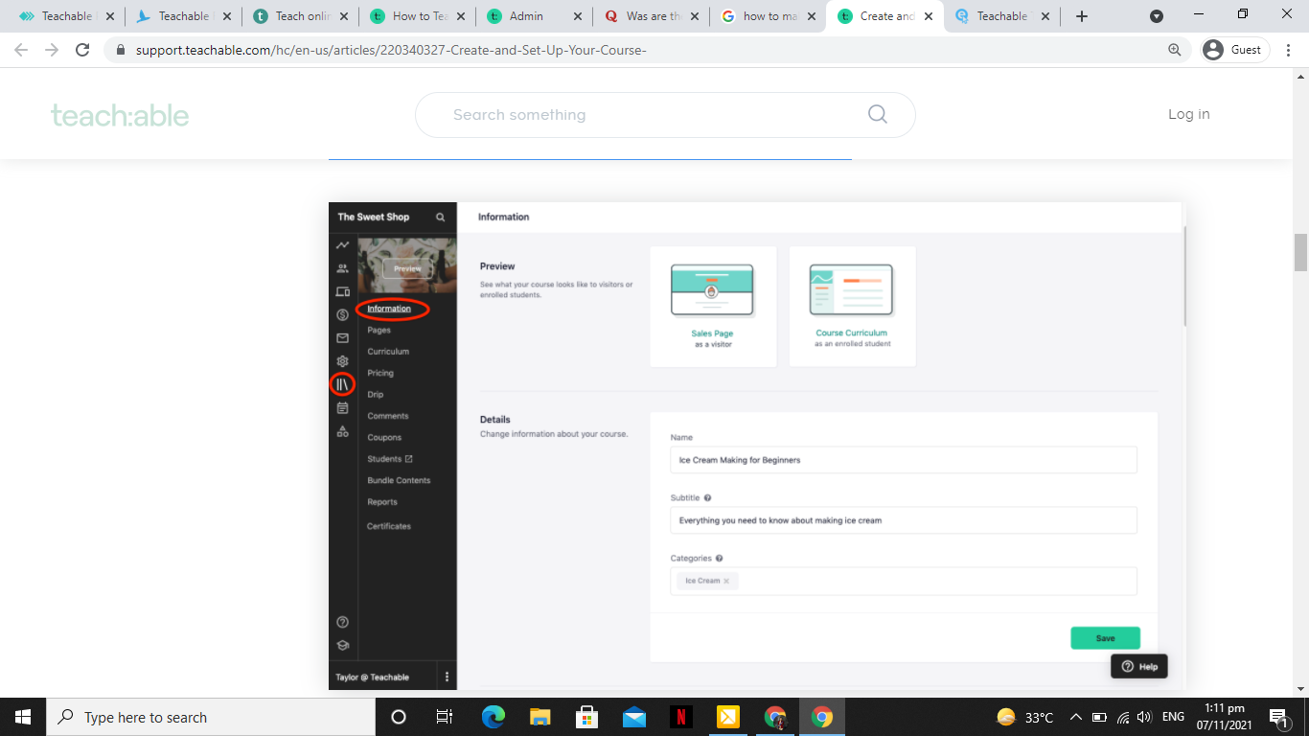Open the zoom magnifier in the address bar
This screenshot has height=736, width=1309.
(x=1174, y=50)
